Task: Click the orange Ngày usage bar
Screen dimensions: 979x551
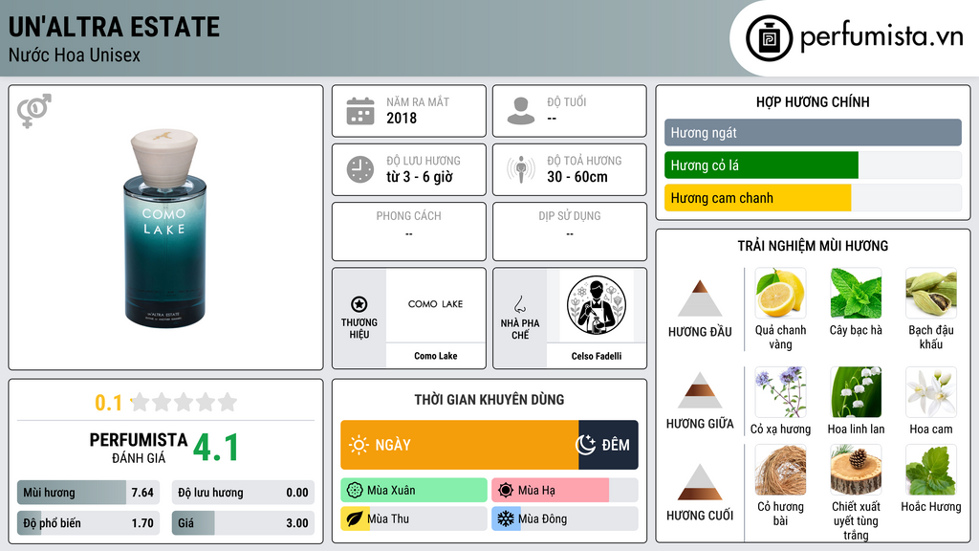Action: pos(460,445)
